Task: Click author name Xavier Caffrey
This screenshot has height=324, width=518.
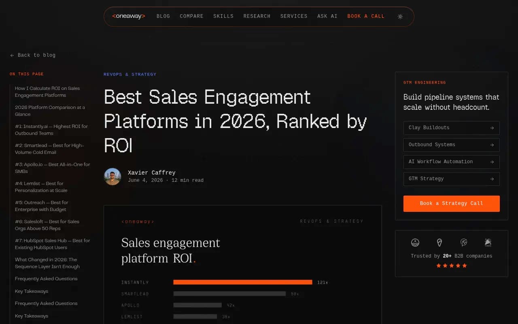Action: coord(152,173)
